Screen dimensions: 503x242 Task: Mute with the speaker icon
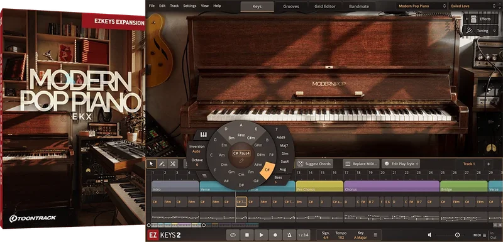coord(429,235)
